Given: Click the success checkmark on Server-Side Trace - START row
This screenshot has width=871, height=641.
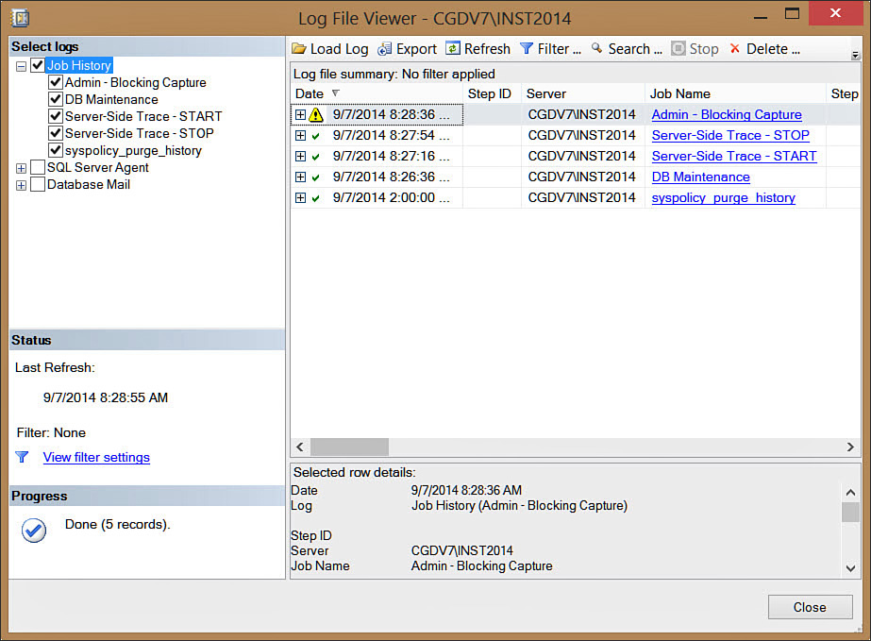Looking at the screenshot, I should click(315, 157).
